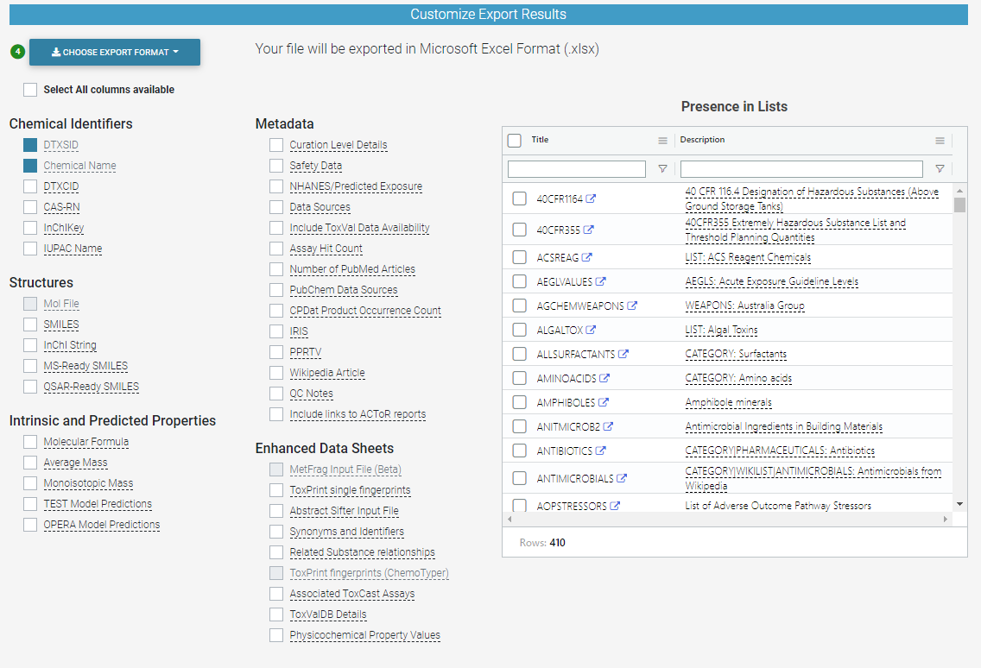The height and width of the screenshot is (668, 981).
Task: Open the Description column menu
Action: (940, 140)
